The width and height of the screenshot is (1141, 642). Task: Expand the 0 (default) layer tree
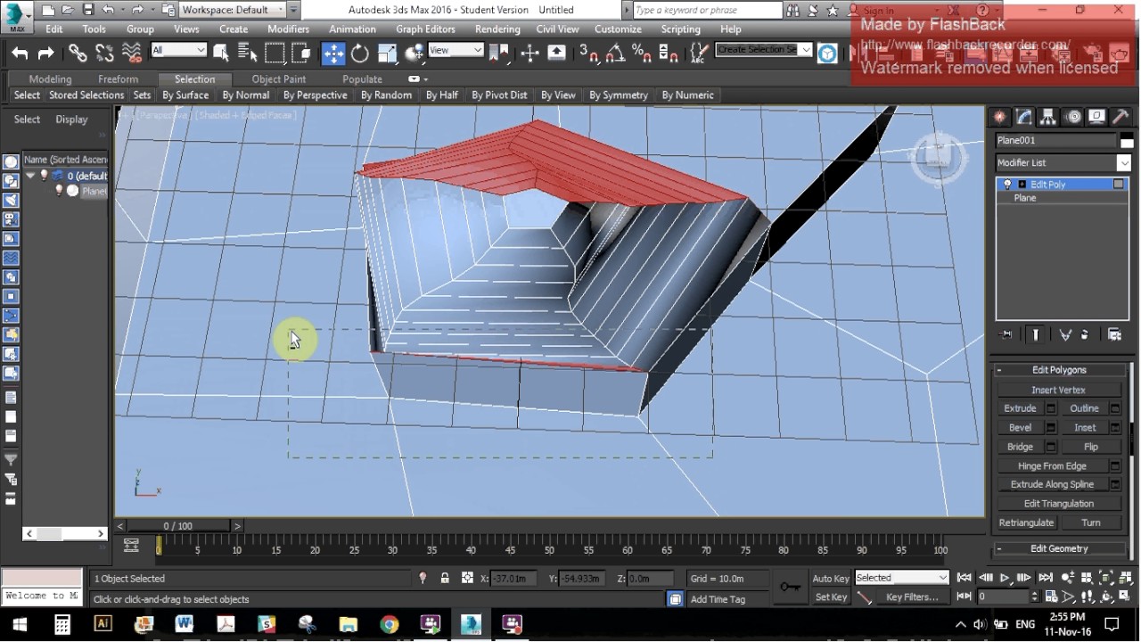31,176
